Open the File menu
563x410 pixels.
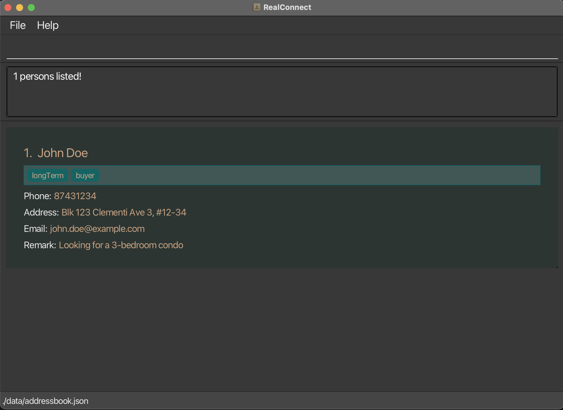tap(18, 25)
